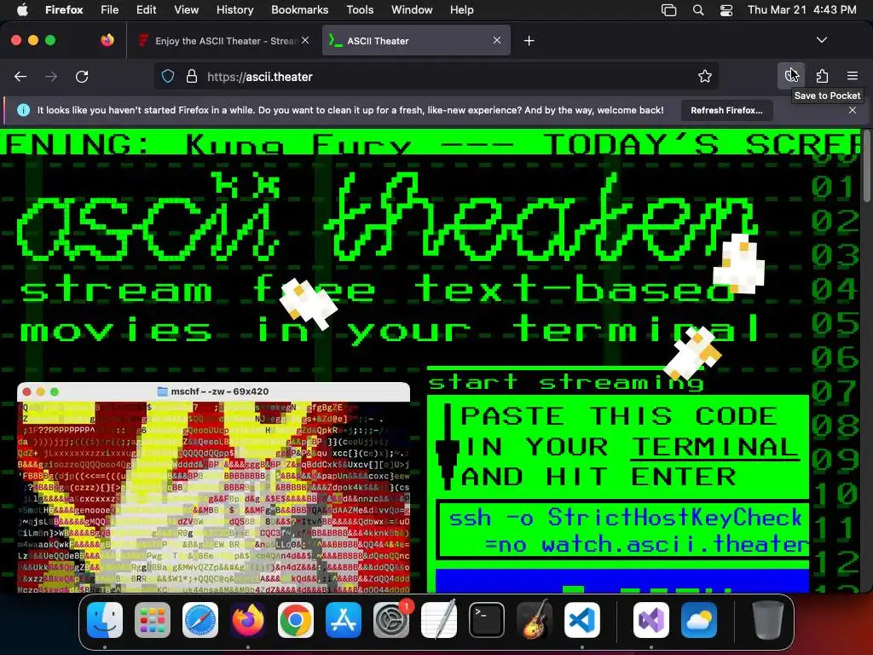873x655 pixels.
Task: Click the Refresh Firefox button
Action: [727, 110]
